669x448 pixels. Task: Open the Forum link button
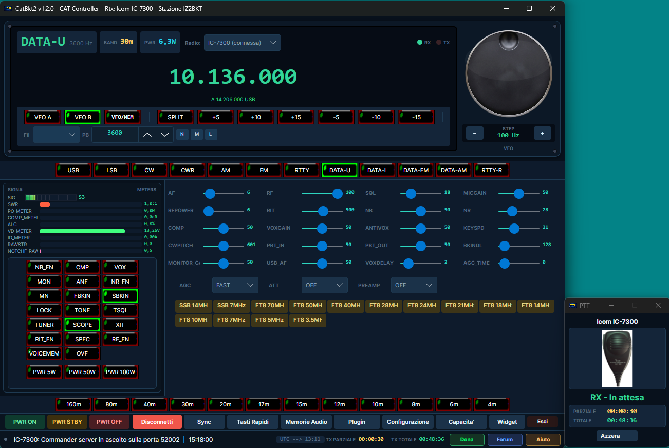click(505, 440)
